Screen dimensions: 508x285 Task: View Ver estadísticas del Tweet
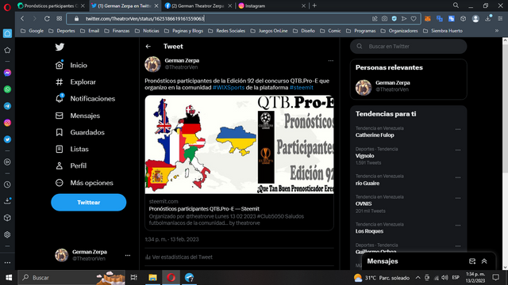coord(179,257)
